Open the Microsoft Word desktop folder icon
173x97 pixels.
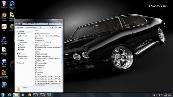4,51
